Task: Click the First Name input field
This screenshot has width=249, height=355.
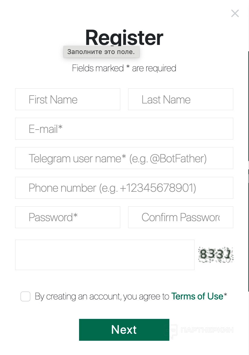Action: pos(68,100)
